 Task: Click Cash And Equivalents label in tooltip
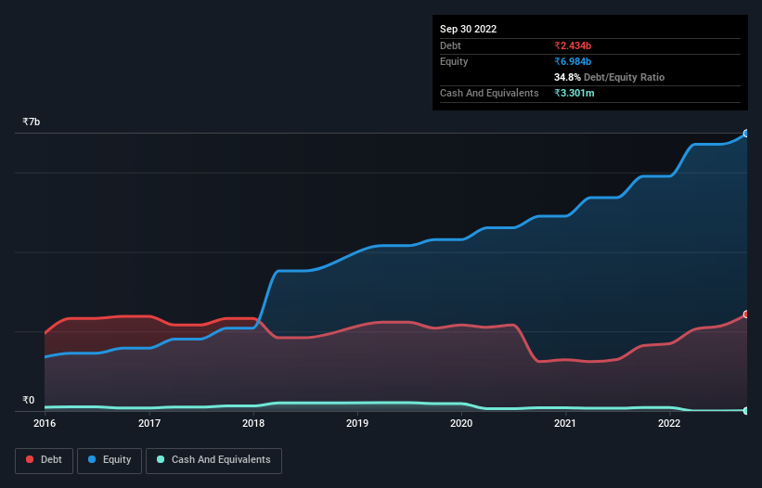tap(489, 93)
